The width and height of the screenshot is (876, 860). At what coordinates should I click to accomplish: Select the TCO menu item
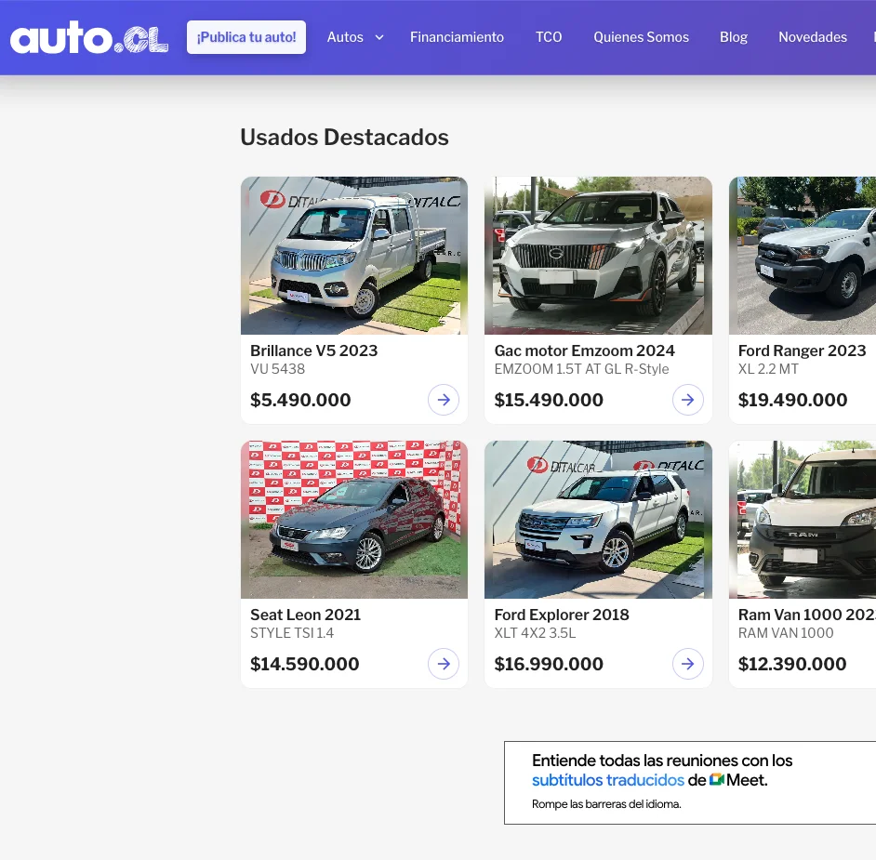tap(549, 37)
